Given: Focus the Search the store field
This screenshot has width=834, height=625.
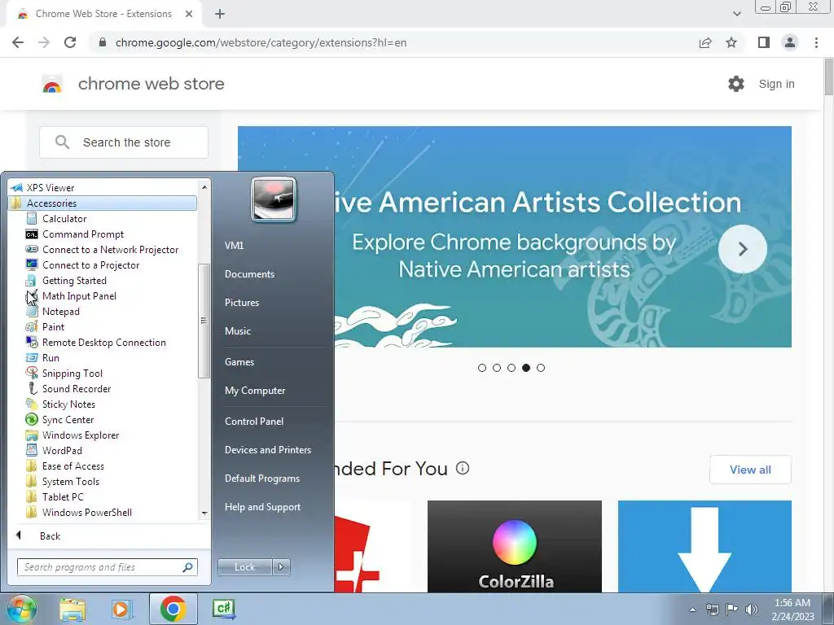Looking at the screenshot, I should coord(124,142).
